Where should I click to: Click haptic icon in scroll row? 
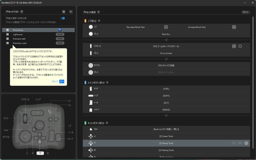click(x=234, y=46)
